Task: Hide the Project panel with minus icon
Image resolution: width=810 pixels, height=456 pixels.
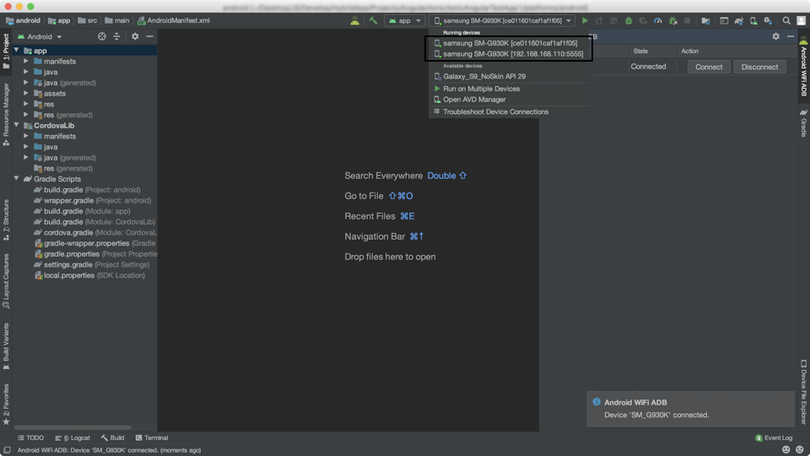Action: click(x=150, y=36)
